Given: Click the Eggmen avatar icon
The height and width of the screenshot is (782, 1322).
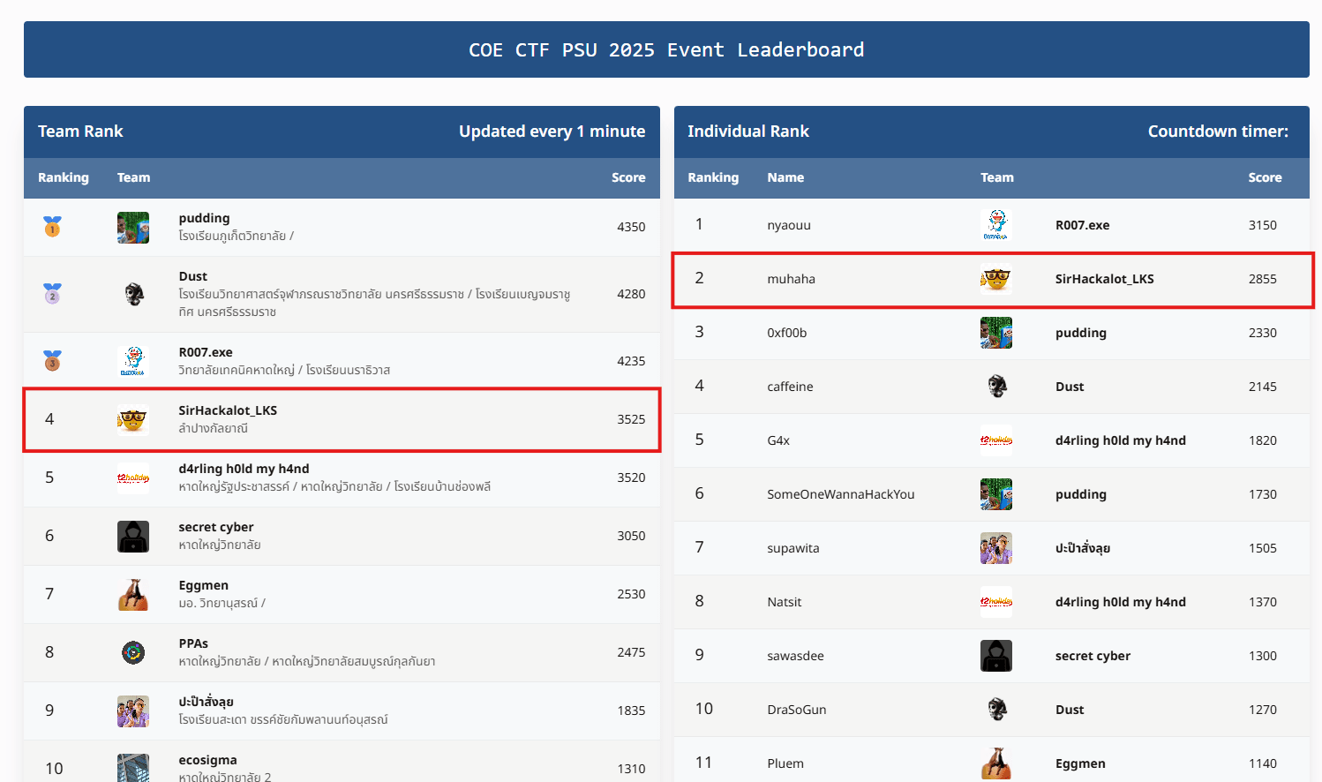Looking at the screenshot, I should (x=133, y=594).
